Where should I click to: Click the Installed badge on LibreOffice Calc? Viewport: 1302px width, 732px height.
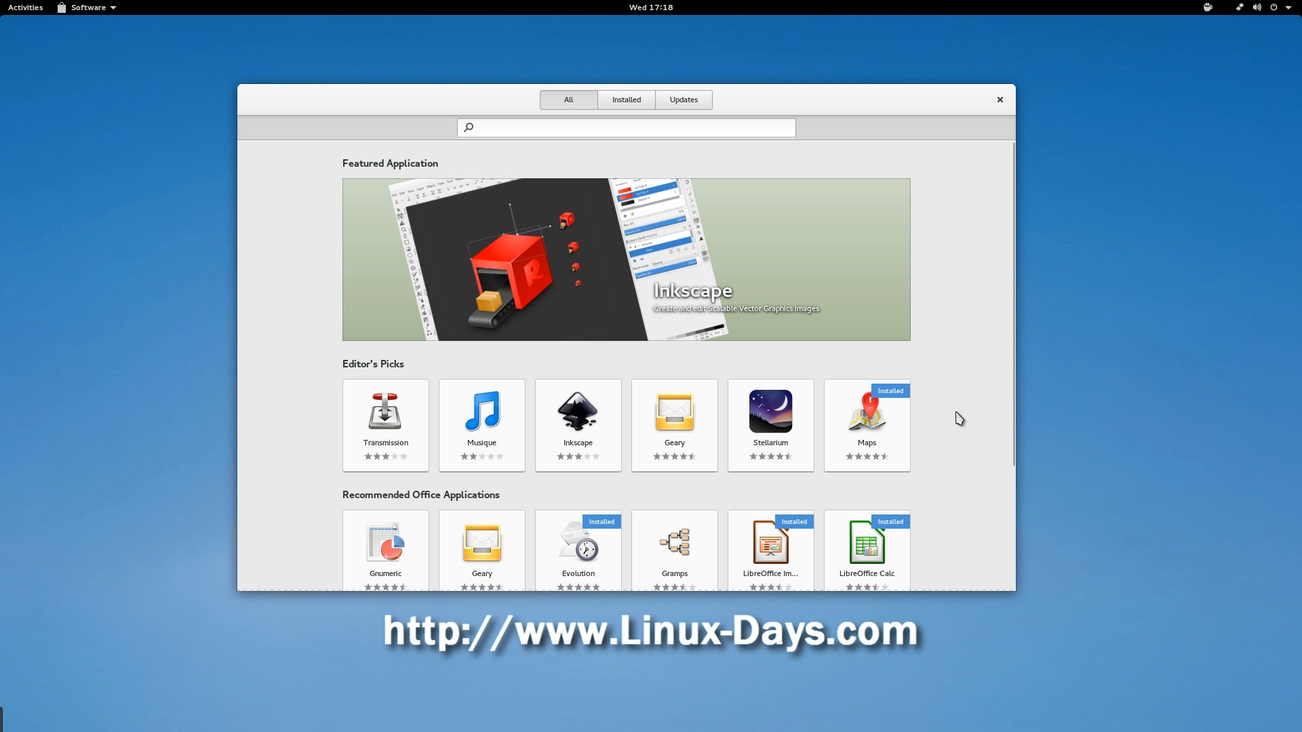890,522
